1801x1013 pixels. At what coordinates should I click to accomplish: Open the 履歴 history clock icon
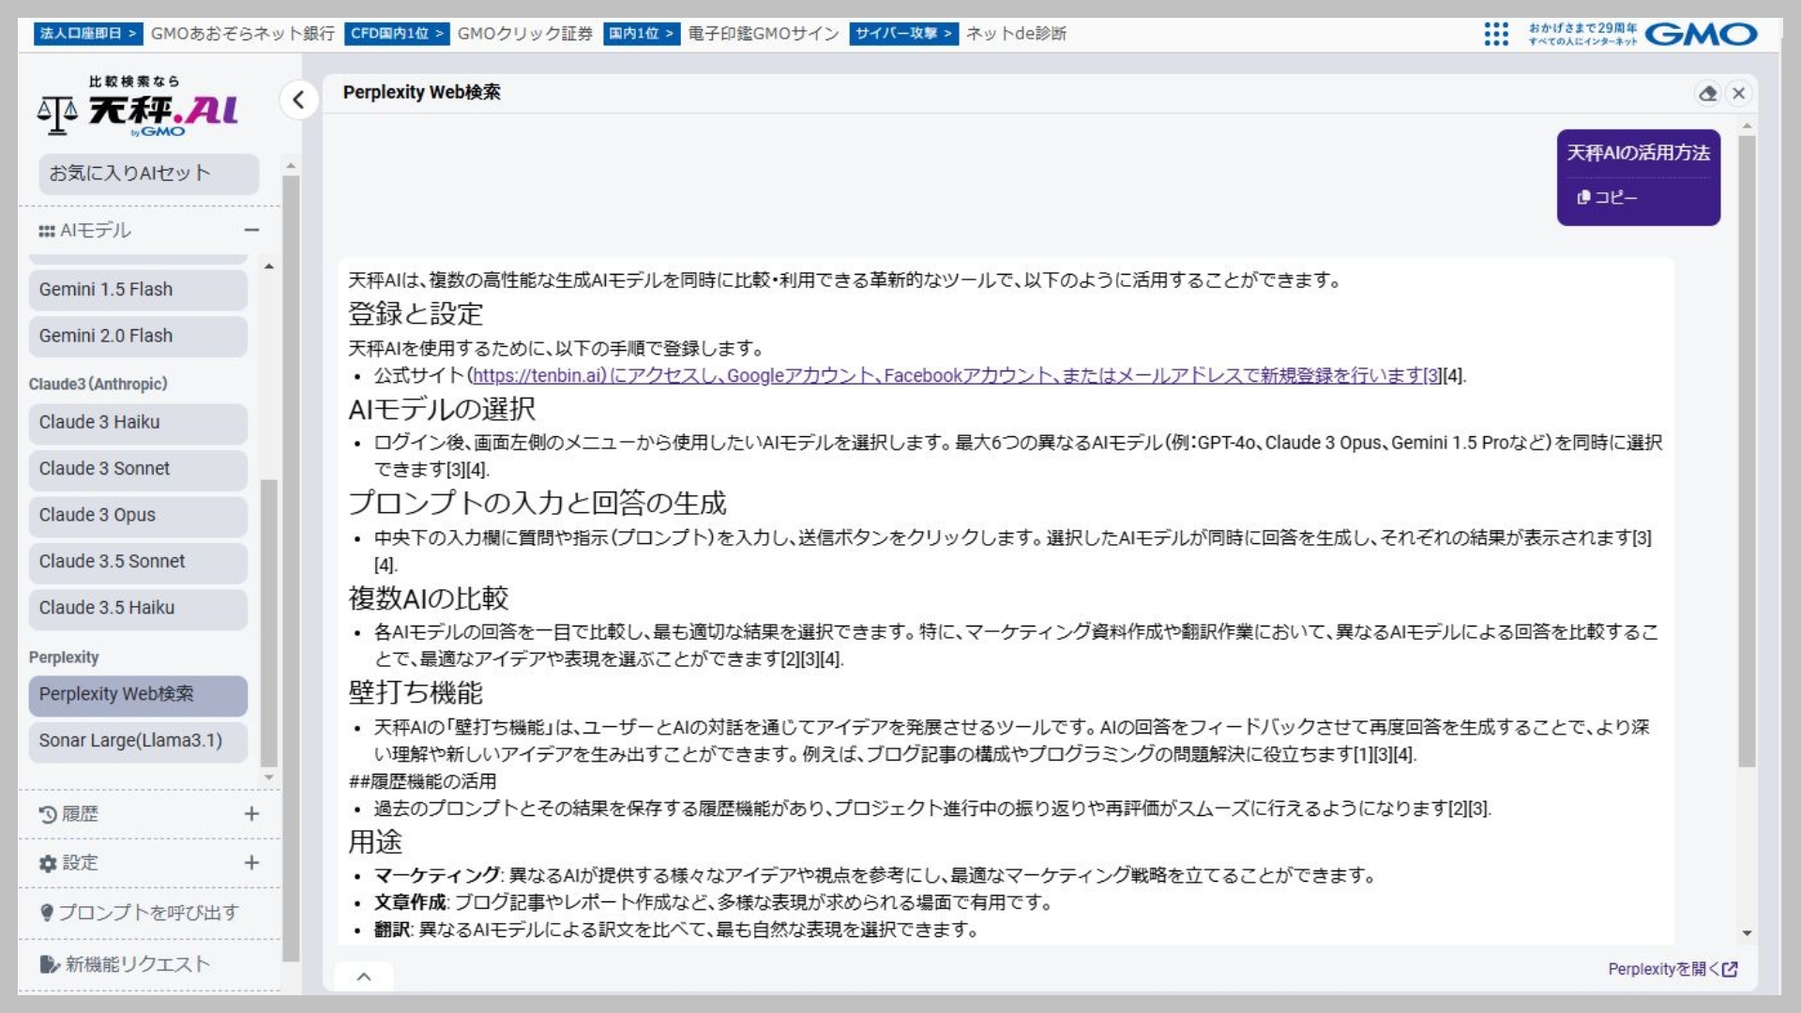47,814
